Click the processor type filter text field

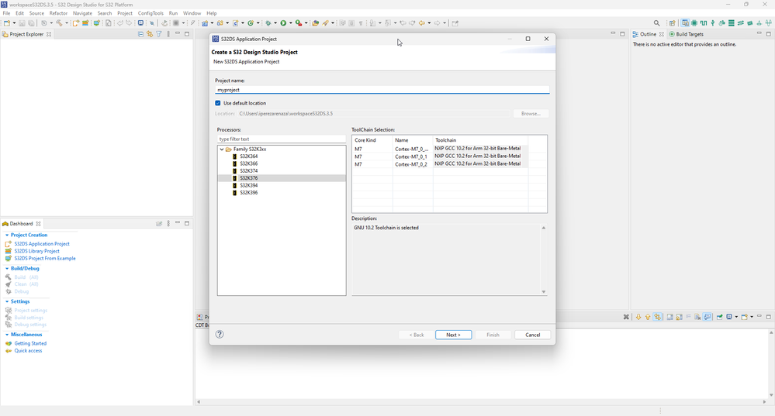(282, 139)
